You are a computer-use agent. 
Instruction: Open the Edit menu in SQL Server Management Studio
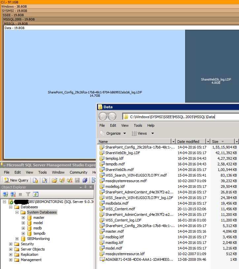[17, 172]
